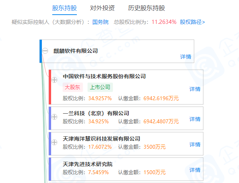Open 详情 for 麒麟软件有限公司
The width and height of the screenshot is (239, 183).
point(186,57)
